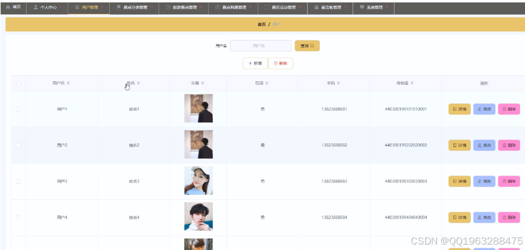The image size is (525, 250).
Task: Click 修改 for the 用户2 row
Action: click(484, 145)
